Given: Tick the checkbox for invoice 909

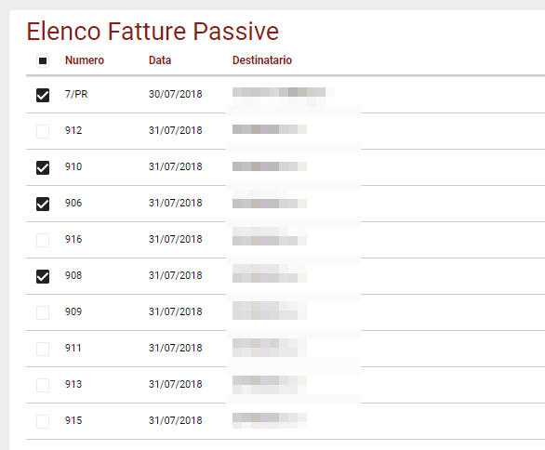Looking at the screenshot, I should pos(43,312).
